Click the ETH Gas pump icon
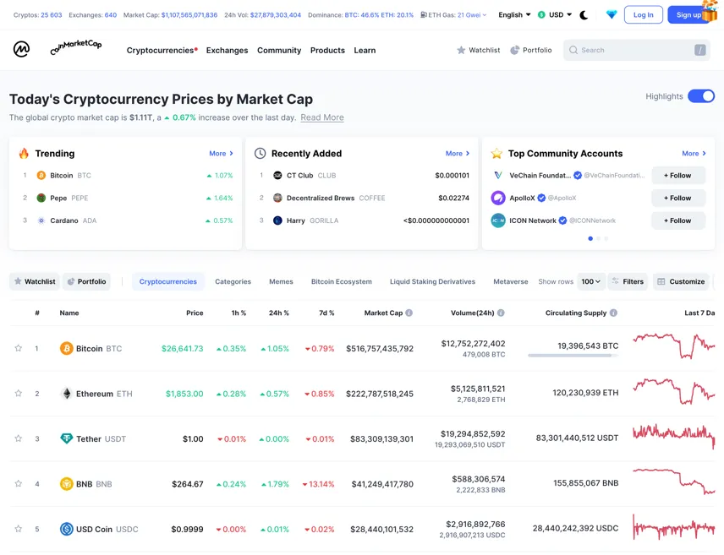 click(x=424, y=14)
